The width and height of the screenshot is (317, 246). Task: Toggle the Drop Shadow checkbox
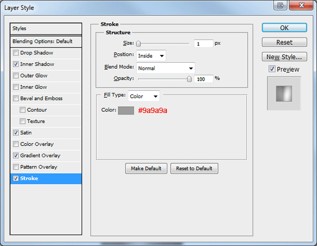point(15,53)
